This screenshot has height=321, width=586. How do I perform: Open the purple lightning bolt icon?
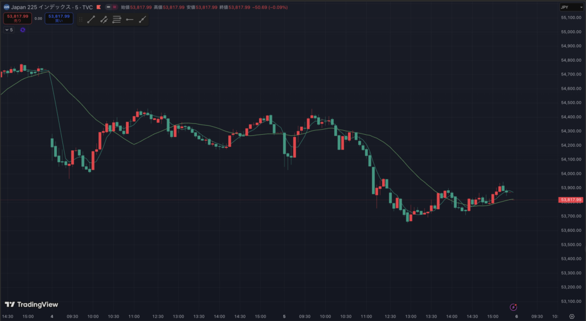(x=514, y=307)
